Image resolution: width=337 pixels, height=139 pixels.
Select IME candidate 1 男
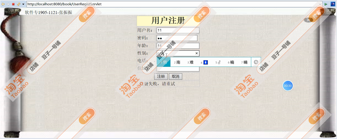[x=164, y=62]
